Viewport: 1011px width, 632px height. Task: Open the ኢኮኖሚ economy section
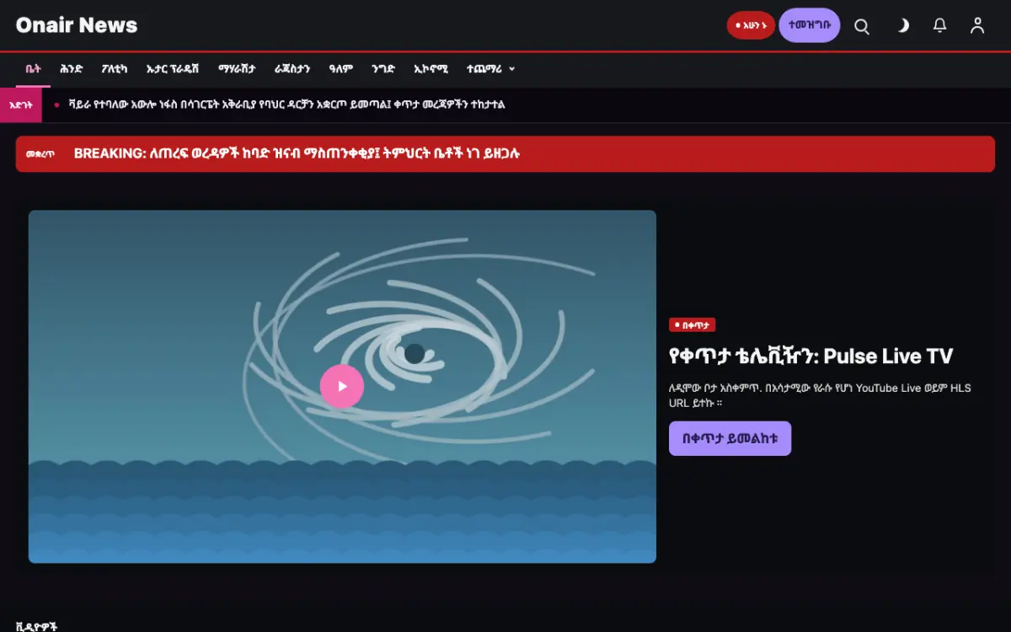pos(431,69)
